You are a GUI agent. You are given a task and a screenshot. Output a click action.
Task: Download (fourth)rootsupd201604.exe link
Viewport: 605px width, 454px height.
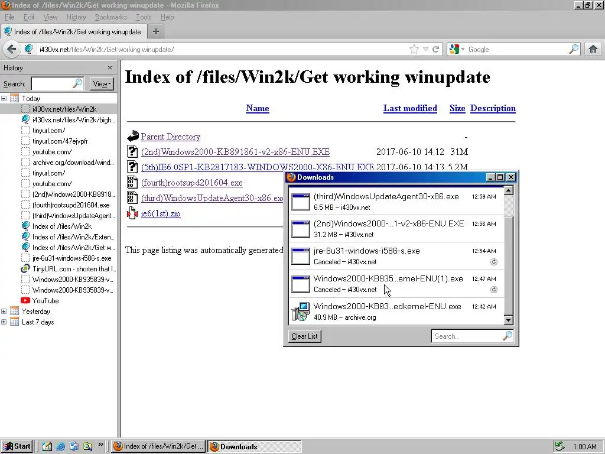click(192, 183)
